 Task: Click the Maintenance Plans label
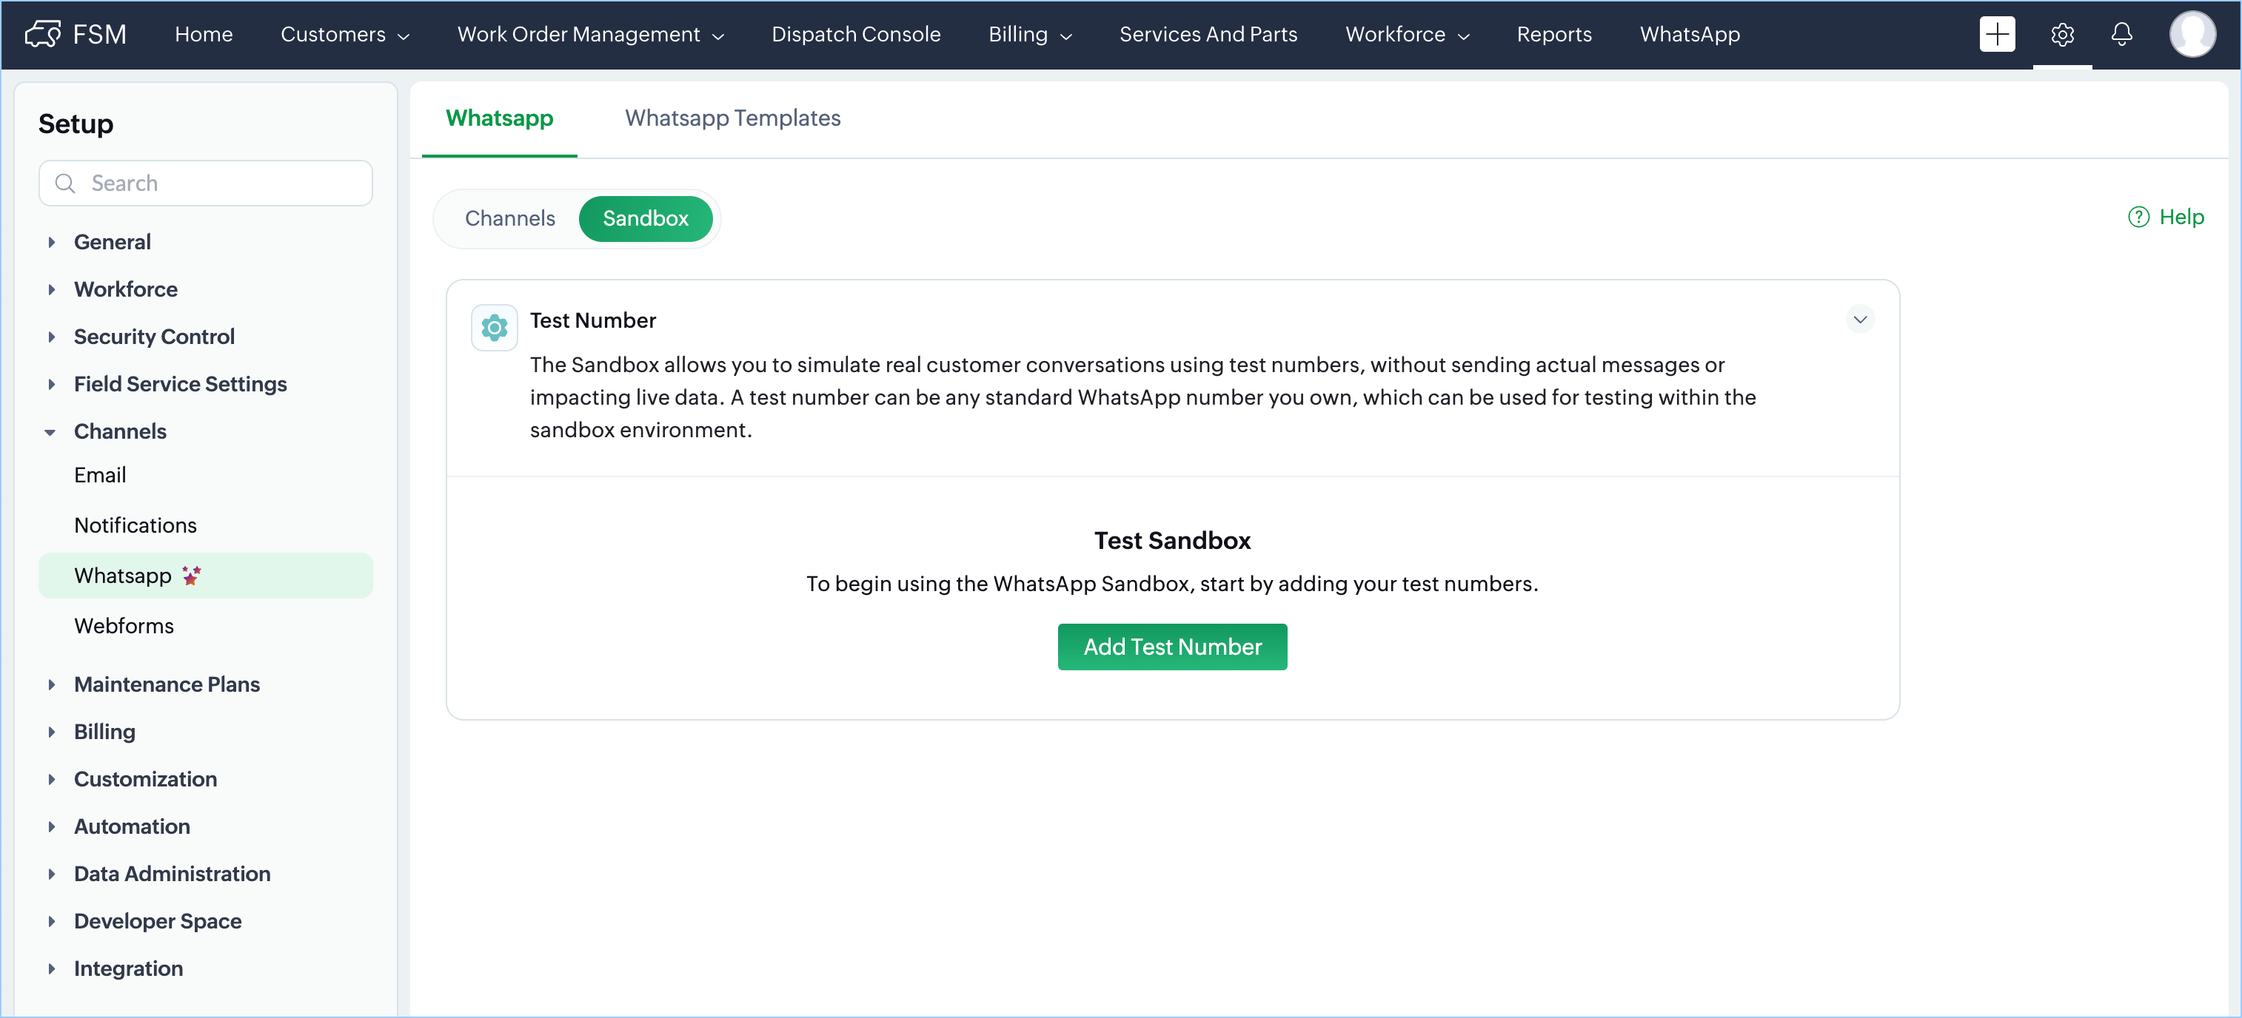pyautogui.click(x=167, y=684)
